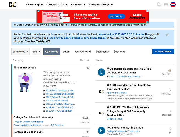The image size is (180, 137).
Task: Open Forum Updates and Issues link
Action: 27,125
